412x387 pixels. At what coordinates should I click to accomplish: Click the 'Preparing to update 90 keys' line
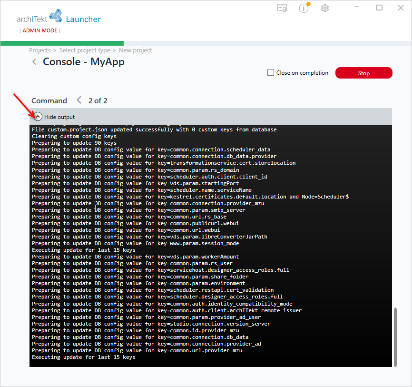(74, 143)
